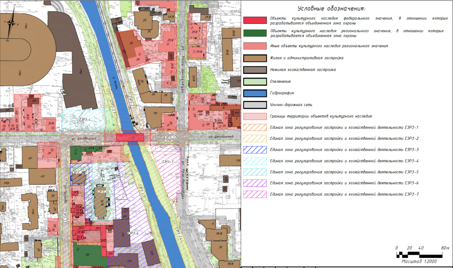Click the orange hatched ЕЗРЗ-1 legend swatch

(x=255, y=127)
